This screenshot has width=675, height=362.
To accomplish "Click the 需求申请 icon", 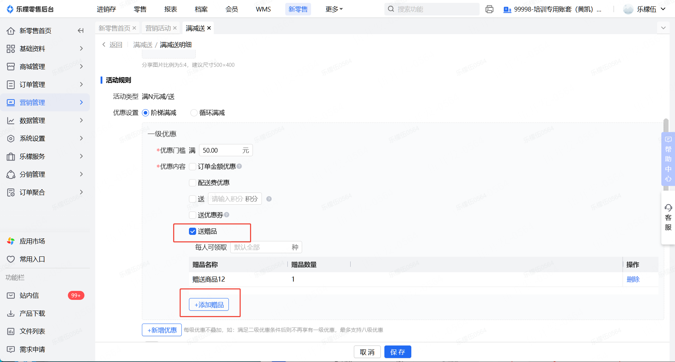I will point(11,349).
